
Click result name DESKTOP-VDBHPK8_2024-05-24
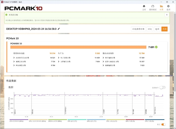pos(31,29)
